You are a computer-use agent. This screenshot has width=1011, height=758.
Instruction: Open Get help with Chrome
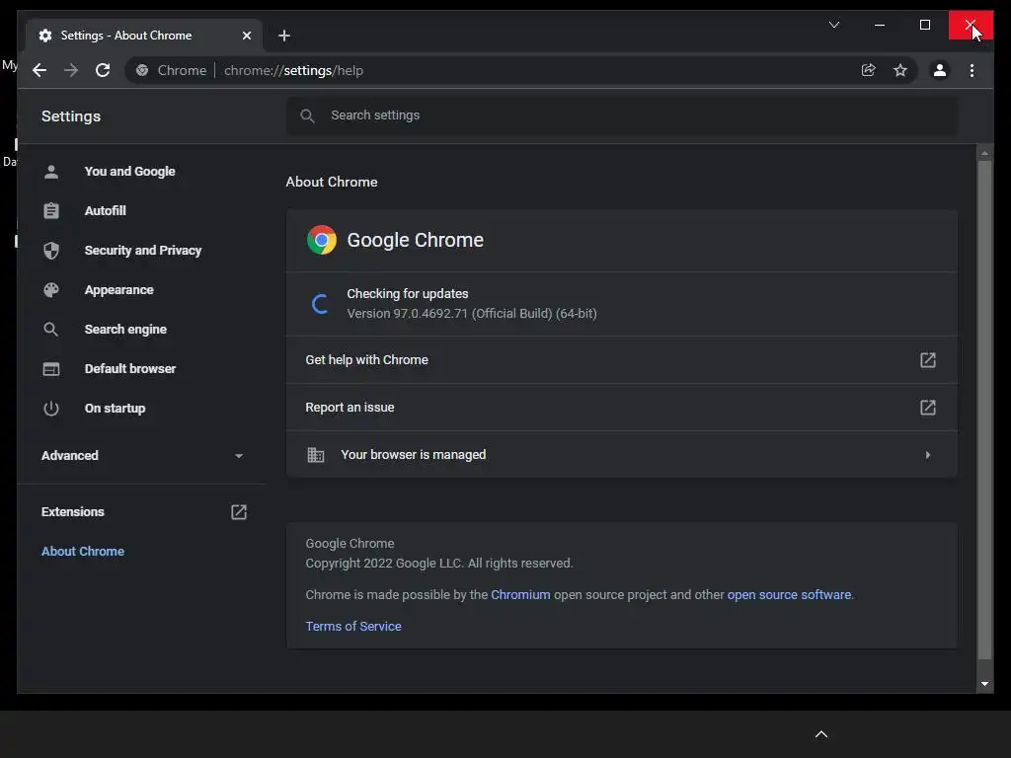coord(622,359)
